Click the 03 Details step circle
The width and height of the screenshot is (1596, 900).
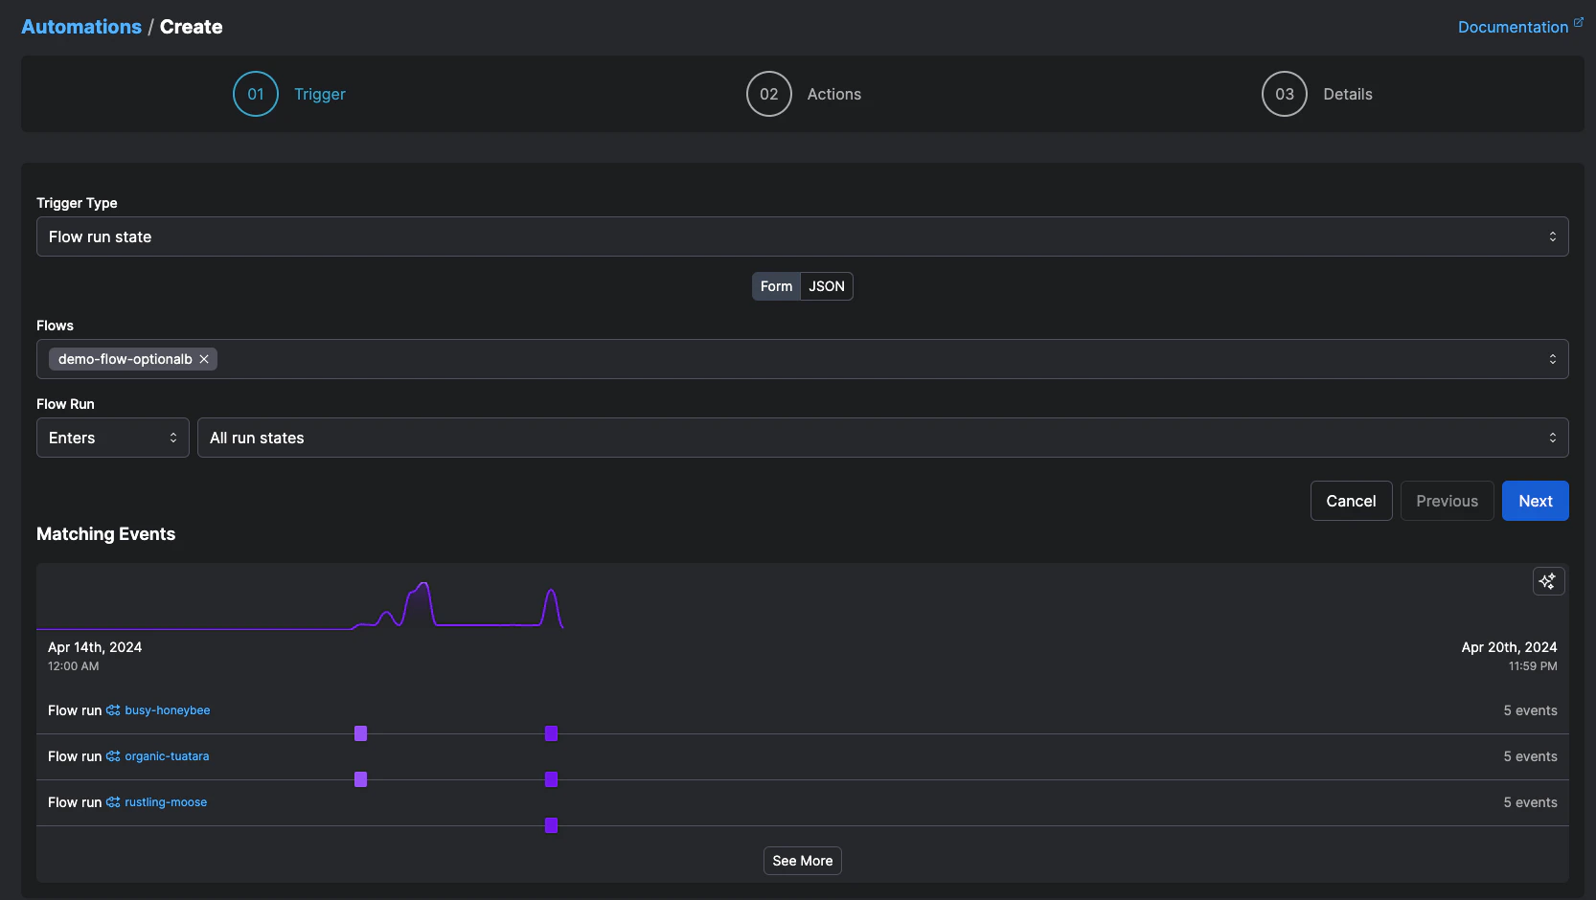coord(1284,94)
